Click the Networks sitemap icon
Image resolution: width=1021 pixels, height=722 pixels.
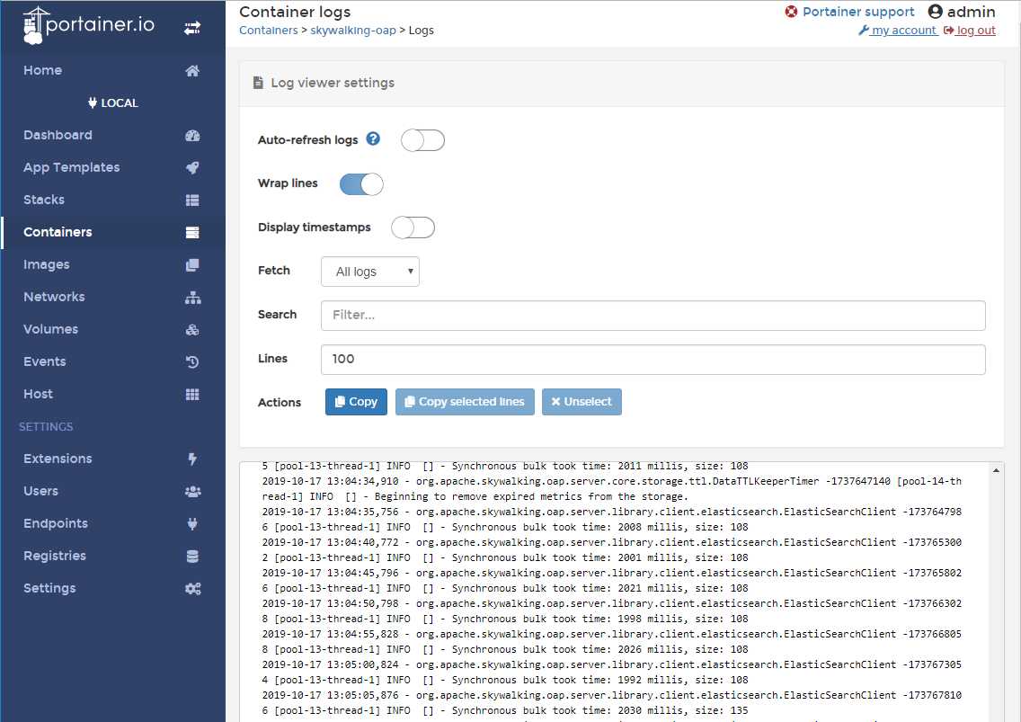pos(192,297)
